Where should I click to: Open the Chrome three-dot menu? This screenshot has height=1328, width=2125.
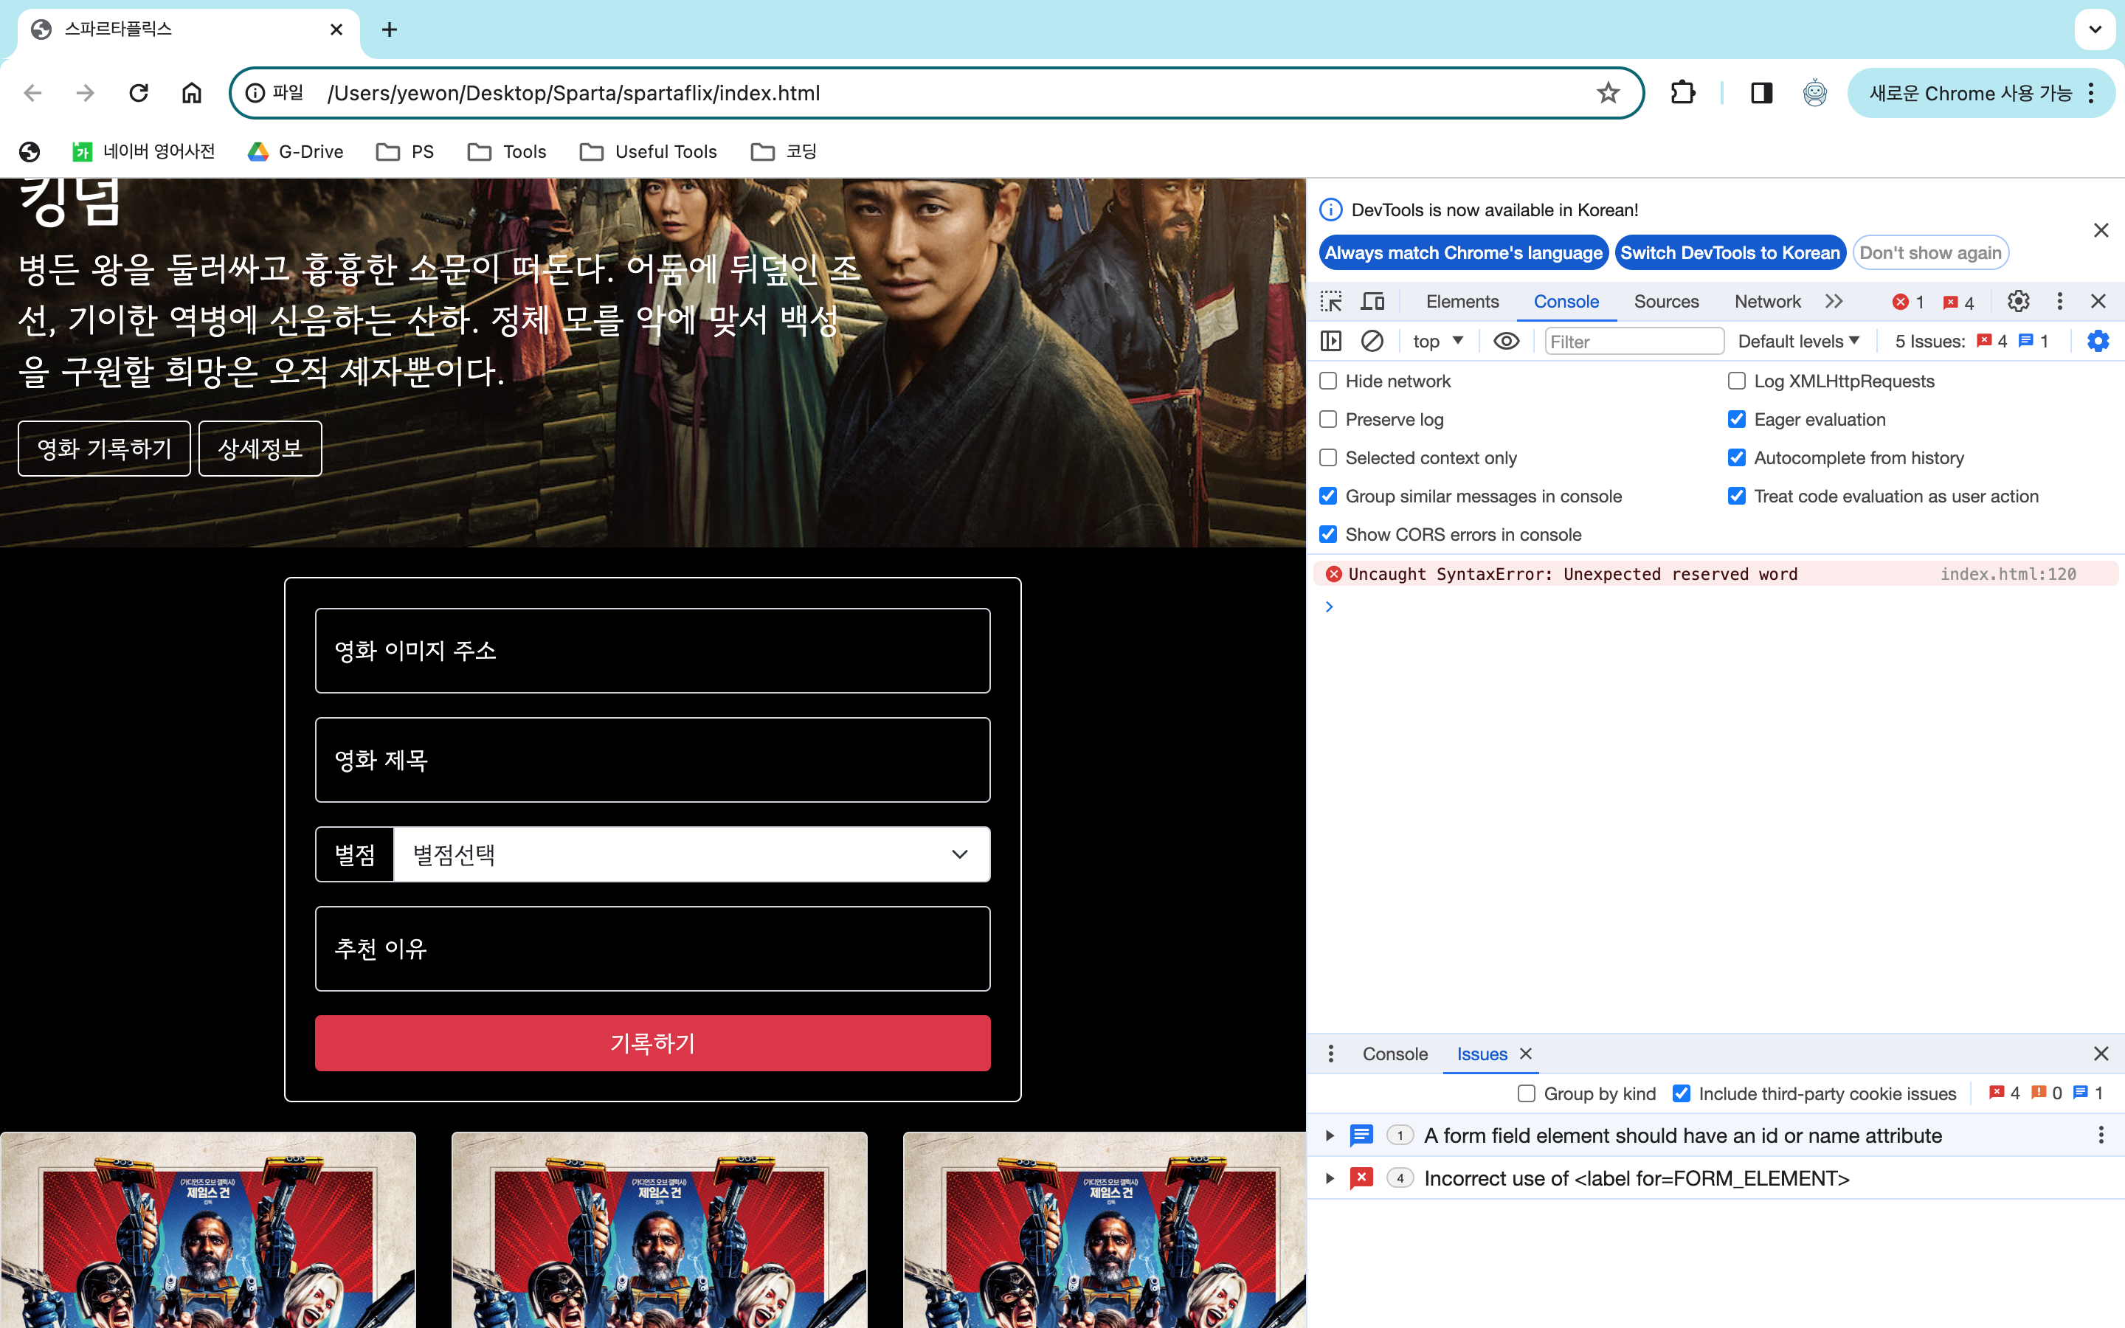[2092, 93]
